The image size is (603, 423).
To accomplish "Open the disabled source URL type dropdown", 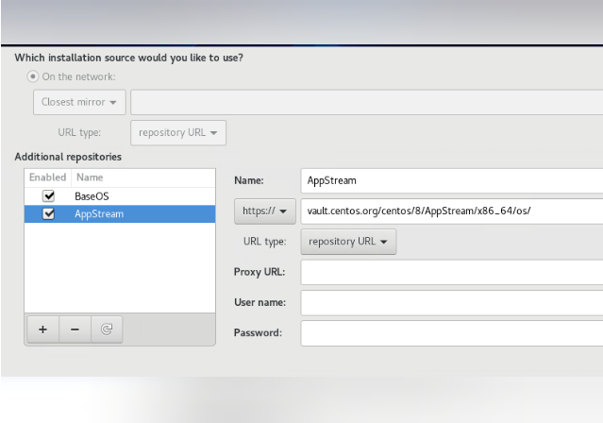I will tap(178, 133).
